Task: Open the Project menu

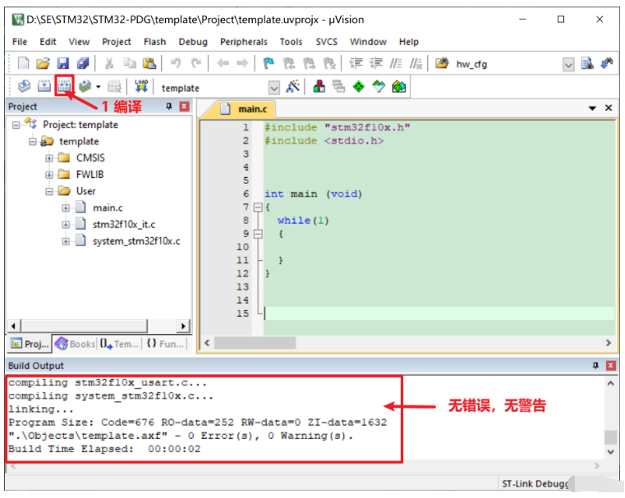Action: tap(117, 42)
